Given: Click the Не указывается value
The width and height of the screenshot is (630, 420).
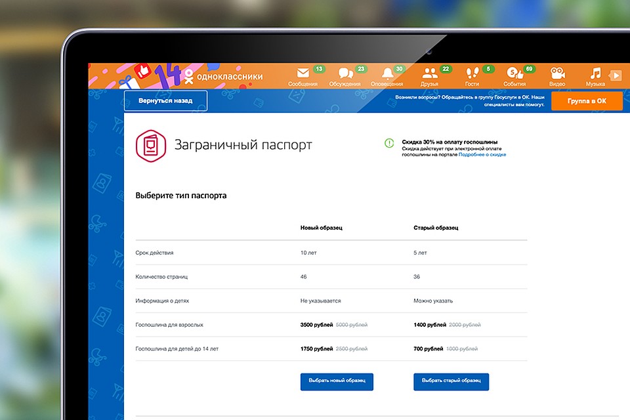Looking at the screenshot, I should pos(321,301).
